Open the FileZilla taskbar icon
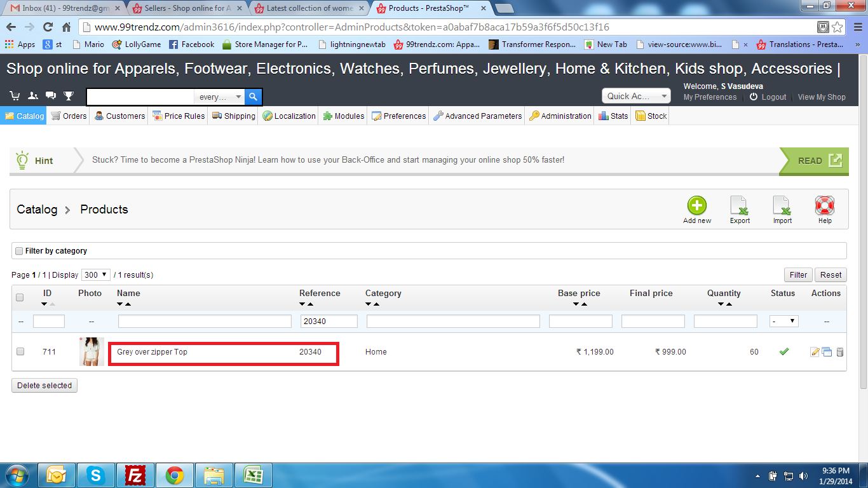The height and width of the screenshot is (488, 868). coord(135,475)
